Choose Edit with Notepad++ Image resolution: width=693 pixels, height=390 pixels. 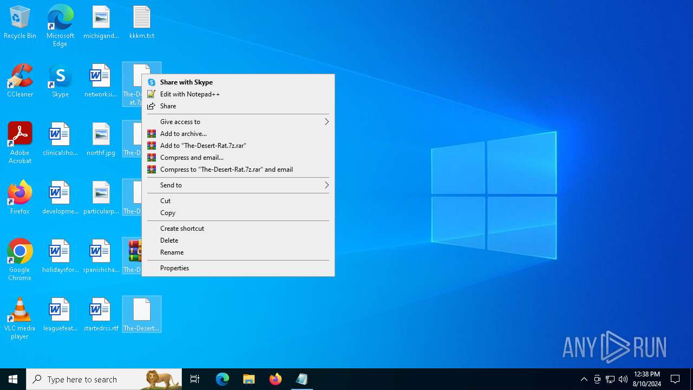point(238,94)
